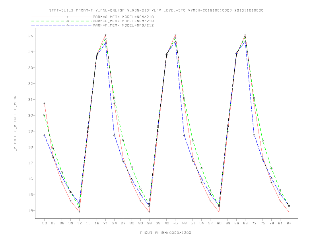The height and width of the screenshot is (243, 315).
Task: Click x-axis forecast hour label 72
Action: point(254,223)
